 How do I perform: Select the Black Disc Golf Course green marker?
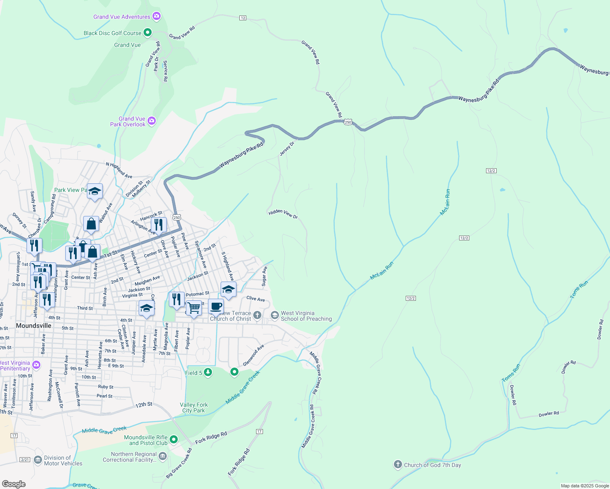coord(148,32)
